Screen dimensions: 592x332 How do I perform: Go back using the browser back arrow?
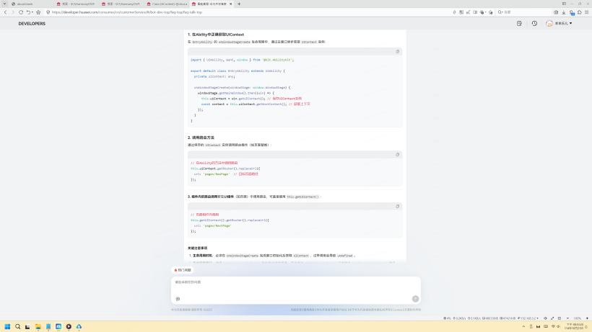[x=5, y=12]
